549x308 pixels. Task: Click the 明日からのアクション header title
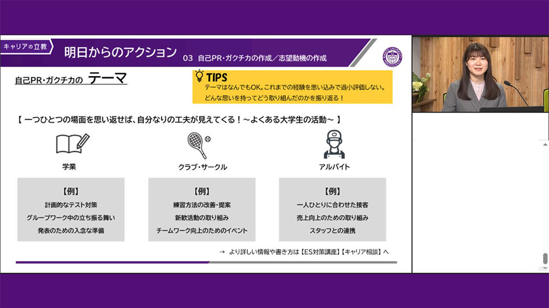click(x=120, y=52)
